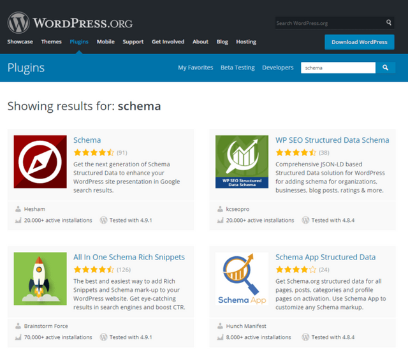The height and width of the screenshot is (350, 408).
Task: Click the author icon beside kcseopro
Action: 220,208
